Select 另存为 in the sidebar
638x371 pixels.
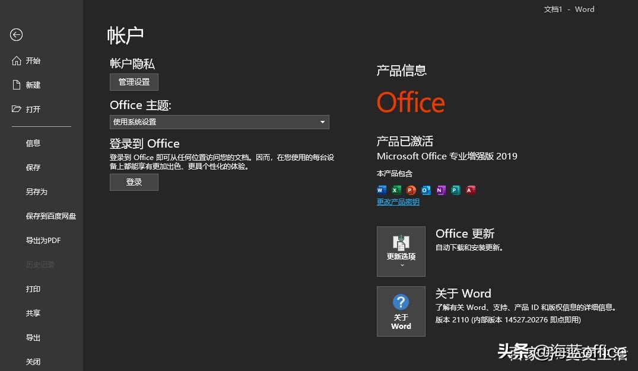point(37,192)
